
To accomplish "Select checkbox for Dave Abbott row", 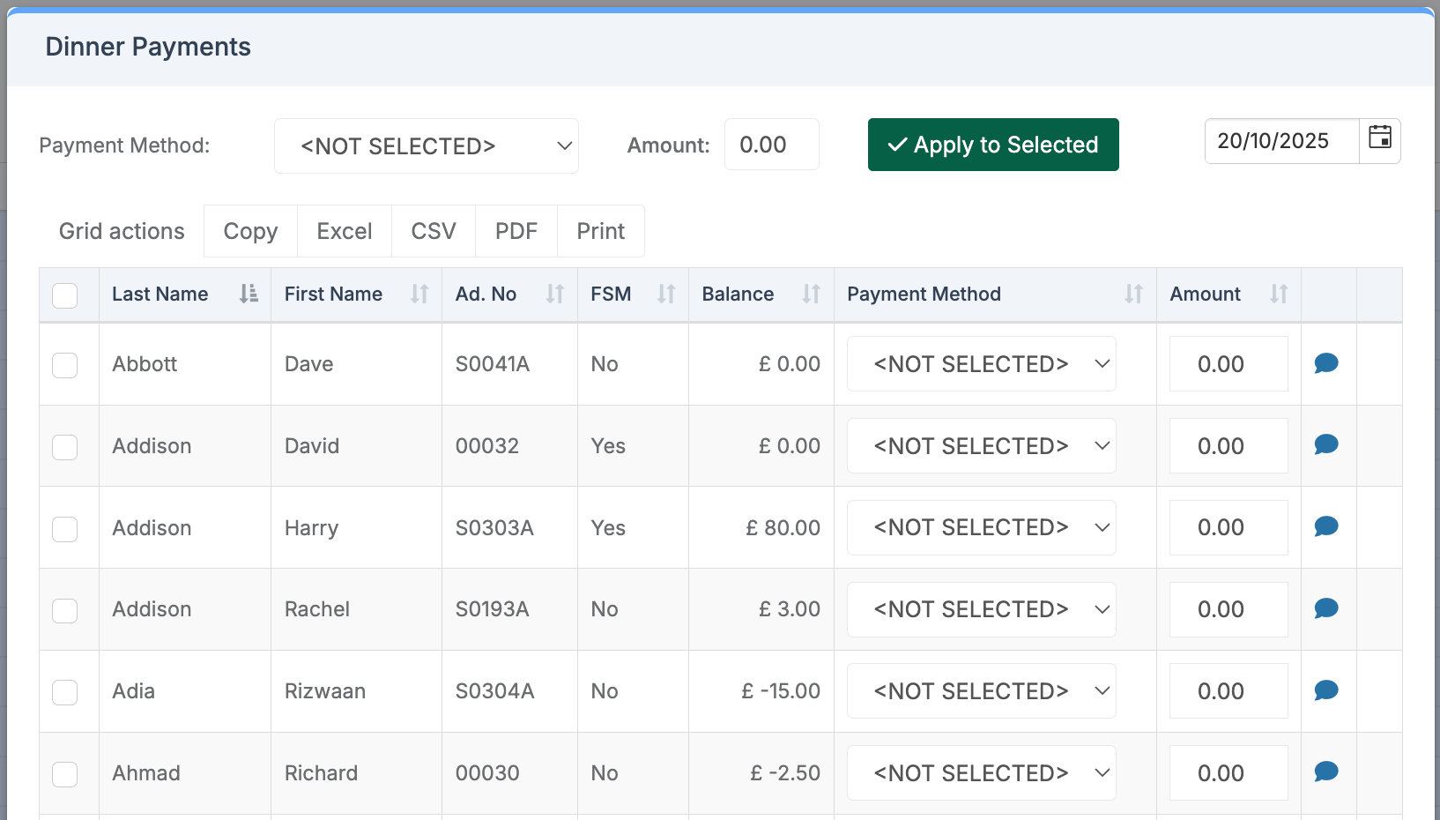I will tap(65, 365).
